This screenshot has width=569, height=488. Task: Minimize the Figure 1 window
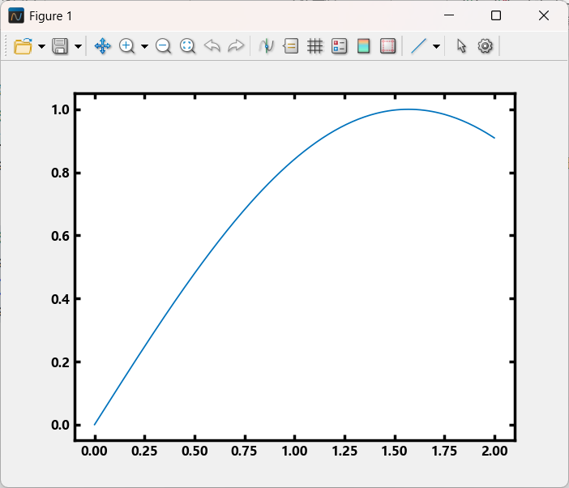pos(449,15)
